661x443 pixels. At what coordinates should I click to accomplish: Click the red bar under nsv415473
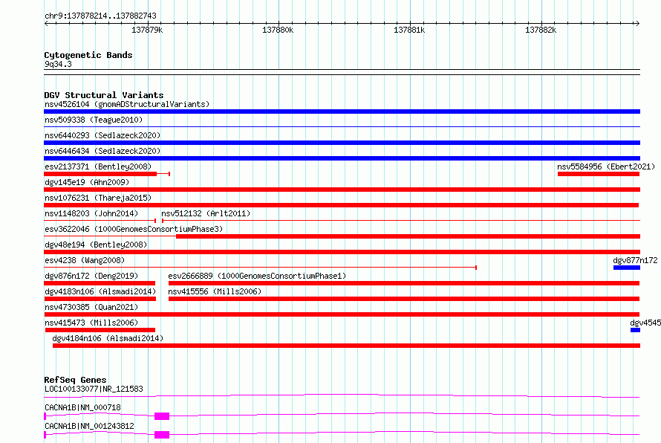[x=100, y=330]
